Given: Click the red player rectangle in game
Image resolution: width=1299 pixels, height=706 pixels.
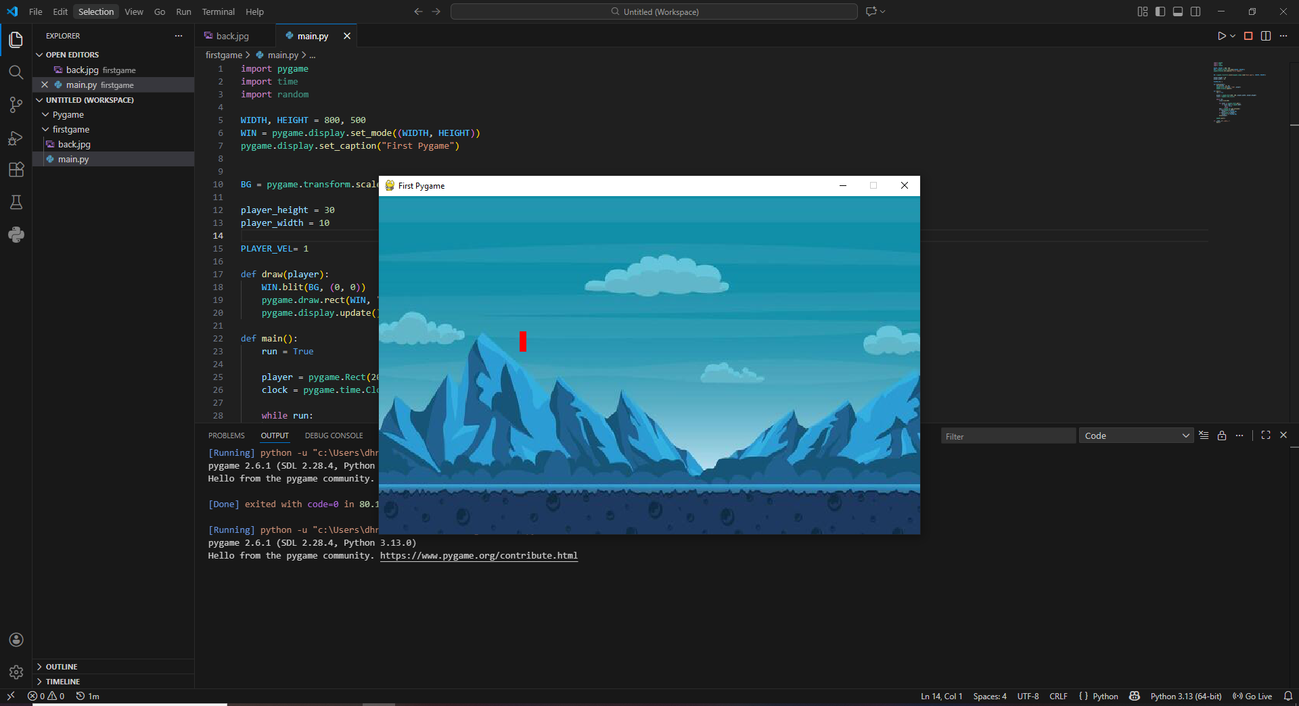Looking at the screenshot, I should [522, 341].
